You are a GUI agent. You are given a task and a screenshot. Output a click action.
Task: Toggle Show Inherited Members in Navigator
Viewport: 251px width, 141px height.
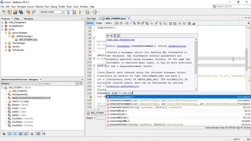4,134
